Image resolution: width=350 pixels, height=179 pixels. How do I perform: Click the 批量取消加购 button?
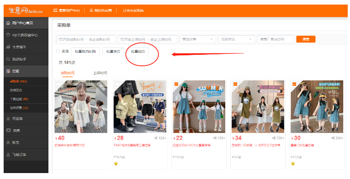pyautogui.click(x=85, y=52)
